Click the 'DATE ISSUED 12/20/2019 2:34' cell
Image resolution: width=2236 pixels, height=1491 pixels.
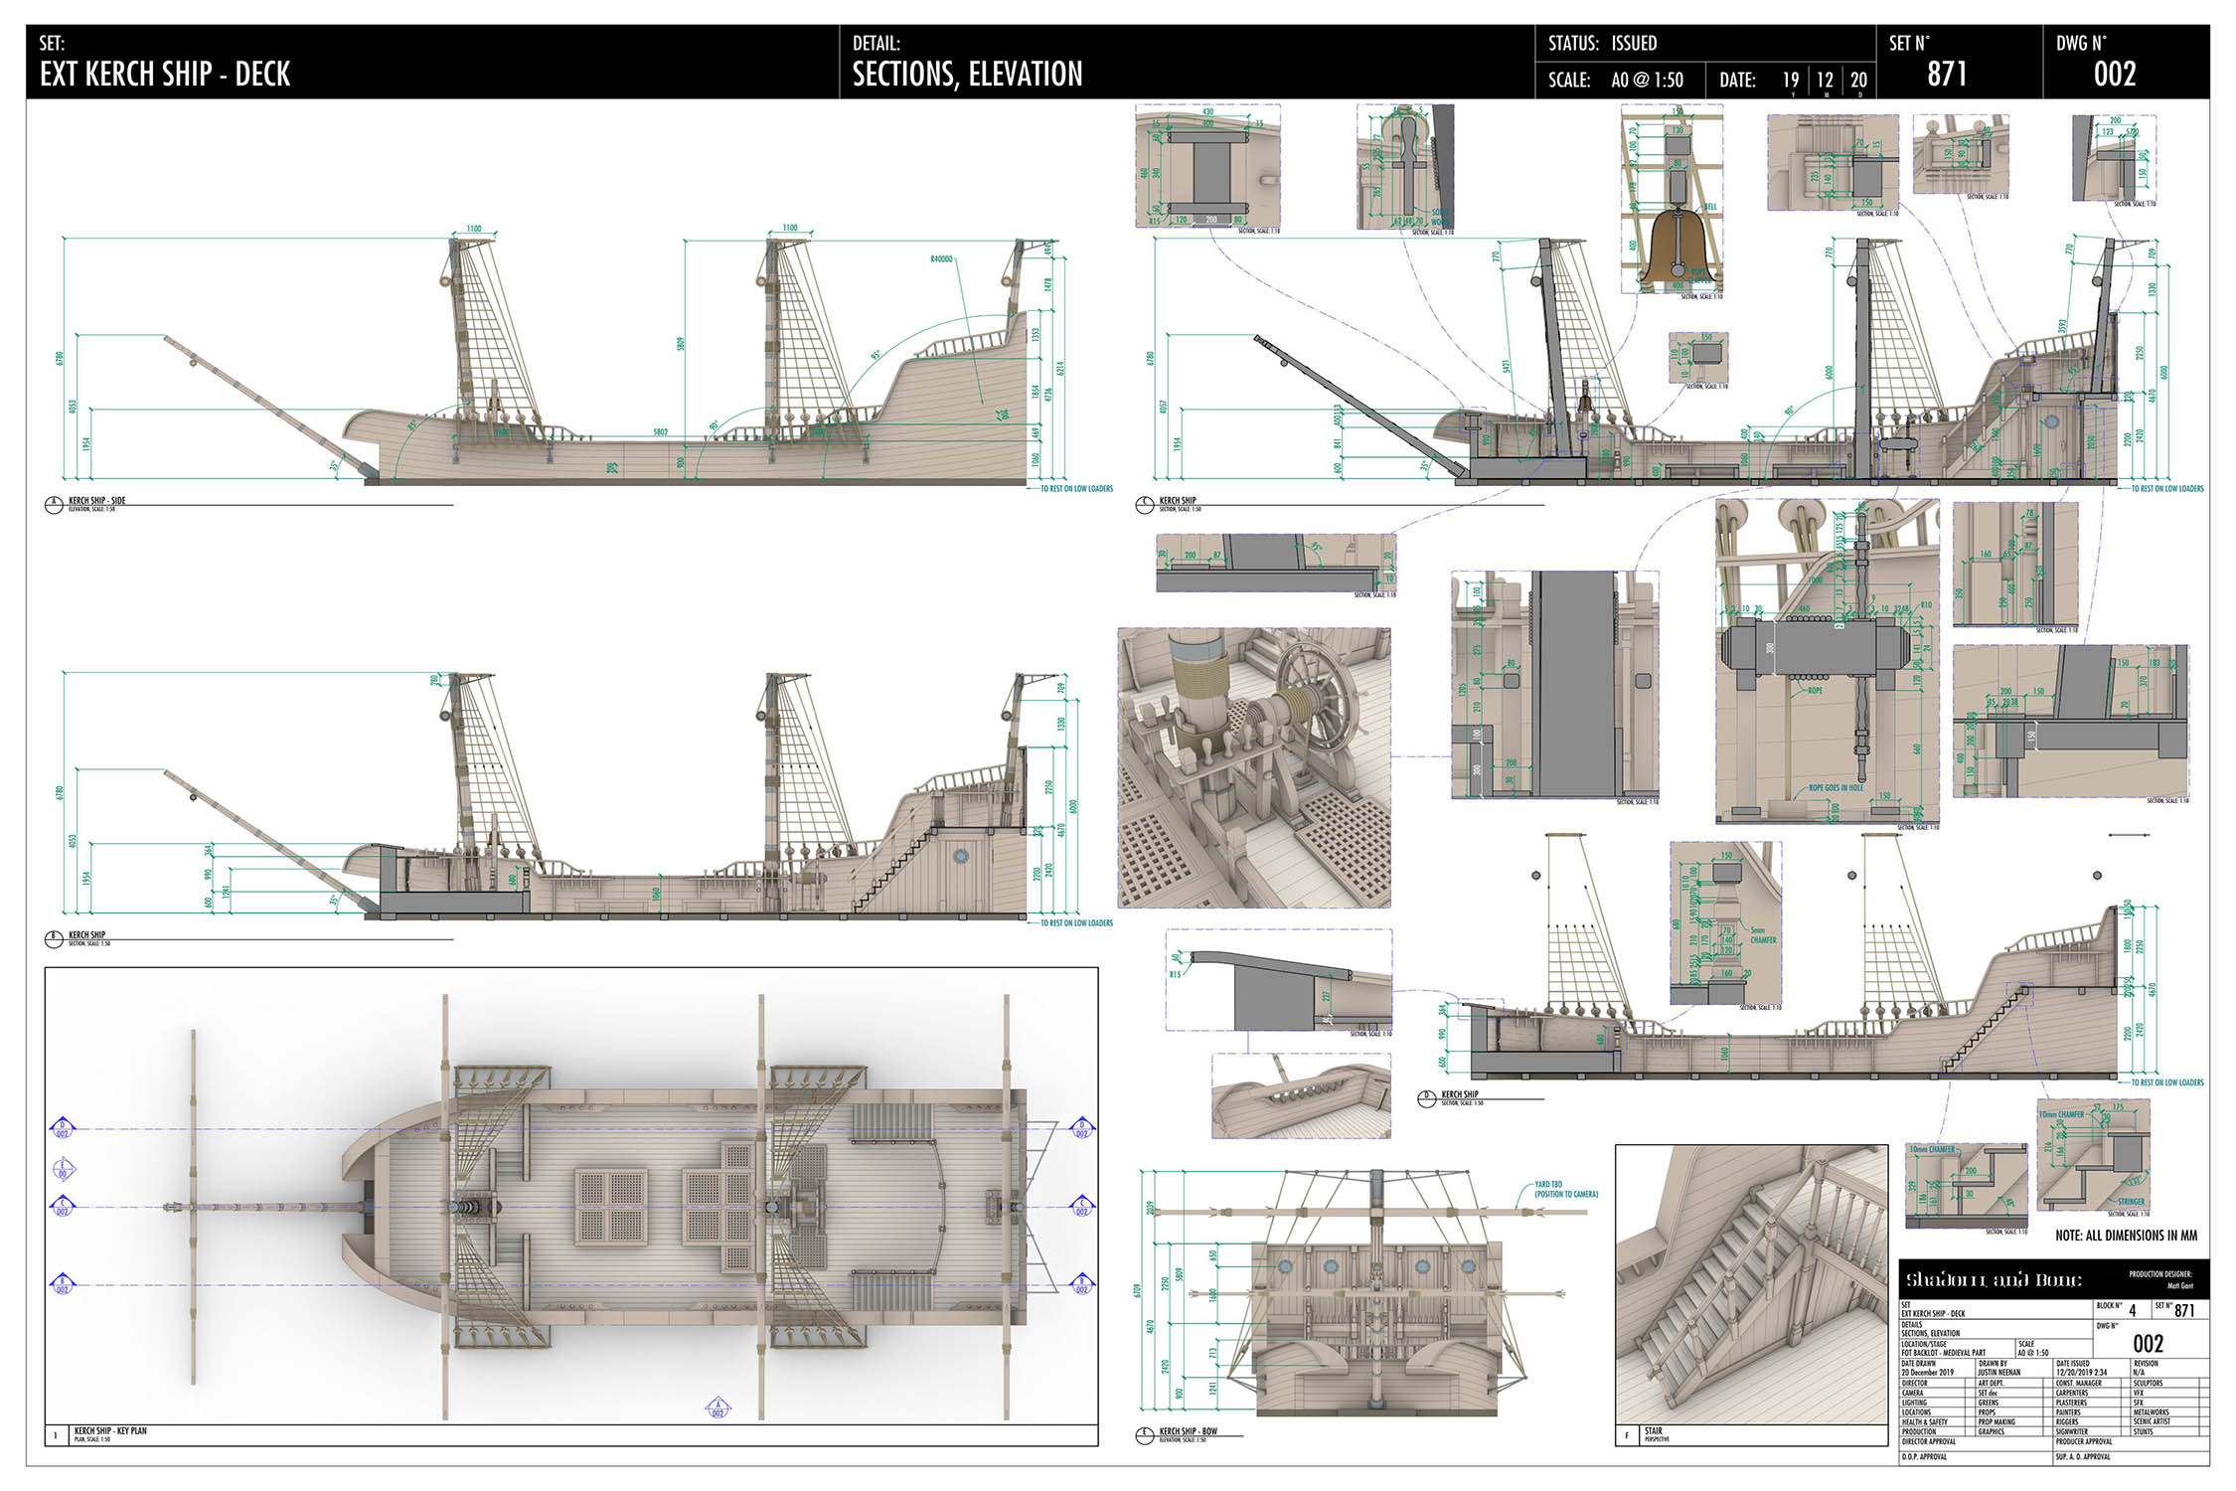(2091, 1368)
